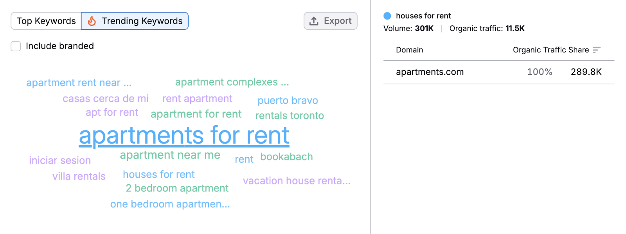
Task: Select the Trending Keywords tab
Action: (x=134, y=21)
